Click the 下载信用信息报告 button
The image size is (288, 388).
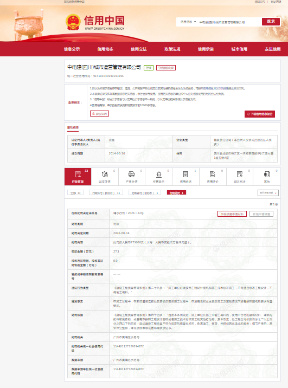[x=260, y=114]
